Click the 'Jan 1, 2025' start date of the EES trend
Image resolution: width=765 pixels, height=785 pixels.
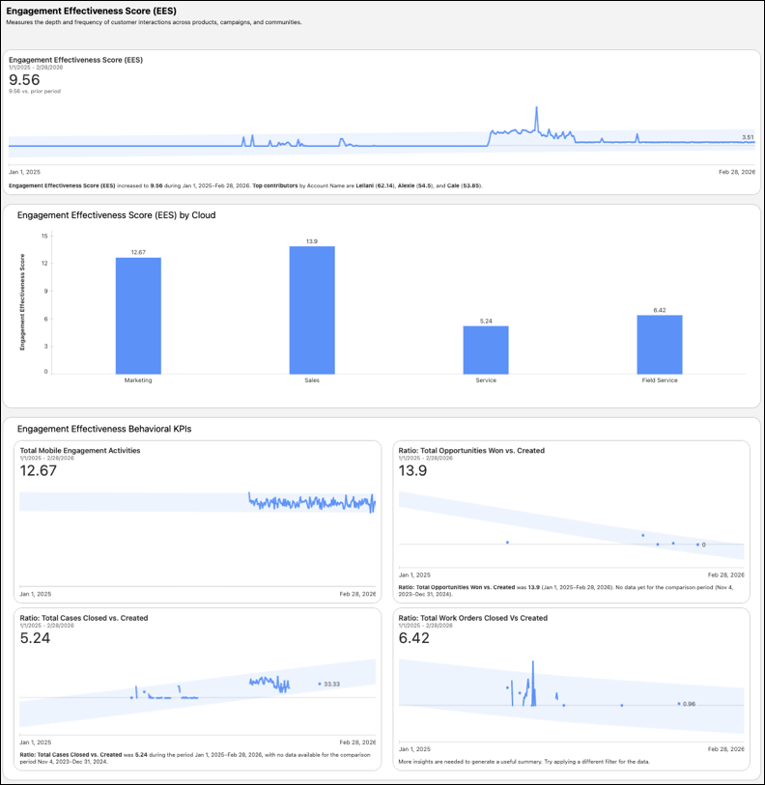click(24, 172)
